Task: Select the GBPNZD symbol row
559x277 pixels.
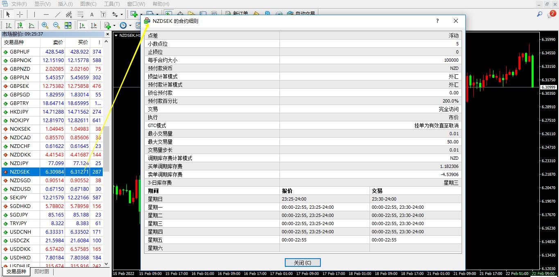Action: click(x=52, y=69)
